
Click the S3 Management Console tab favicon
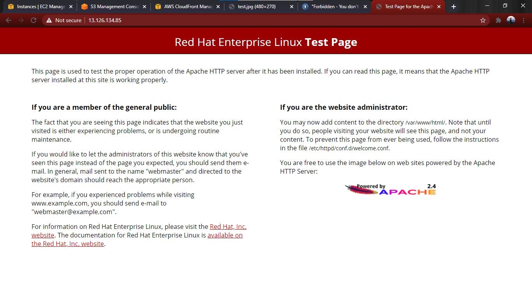85,7
